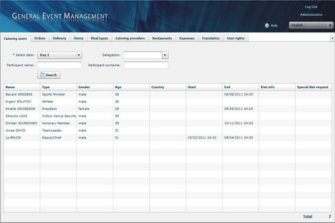Select the Zdravko LAUS row
335x223 pixels.
pyautogui.click(x=167, y=116)
